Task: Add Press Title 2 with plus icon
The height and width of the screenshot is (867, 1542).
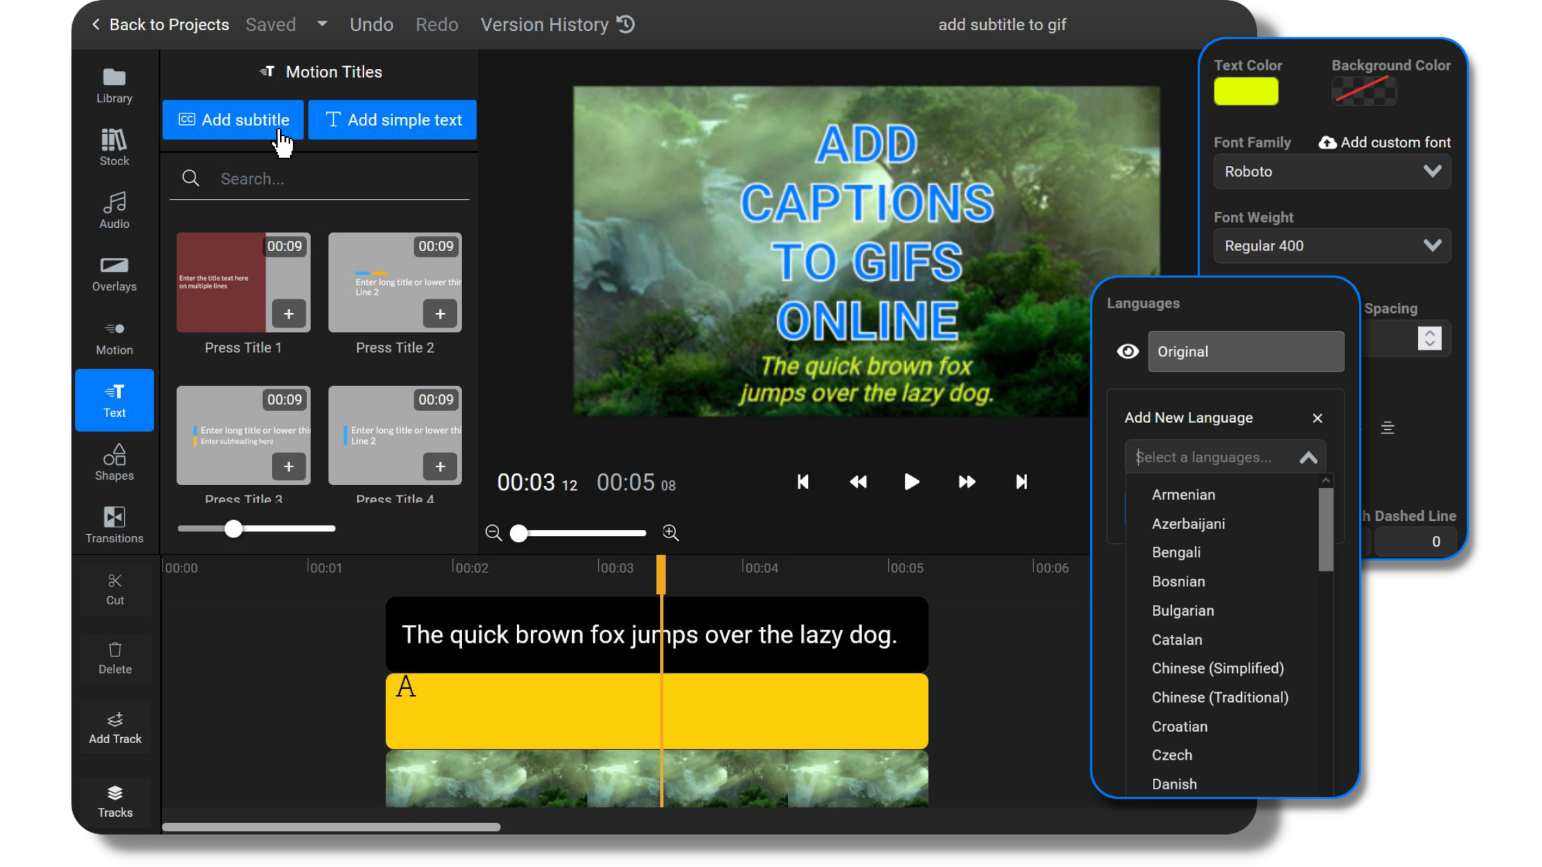Action: (x=440, y=314)
